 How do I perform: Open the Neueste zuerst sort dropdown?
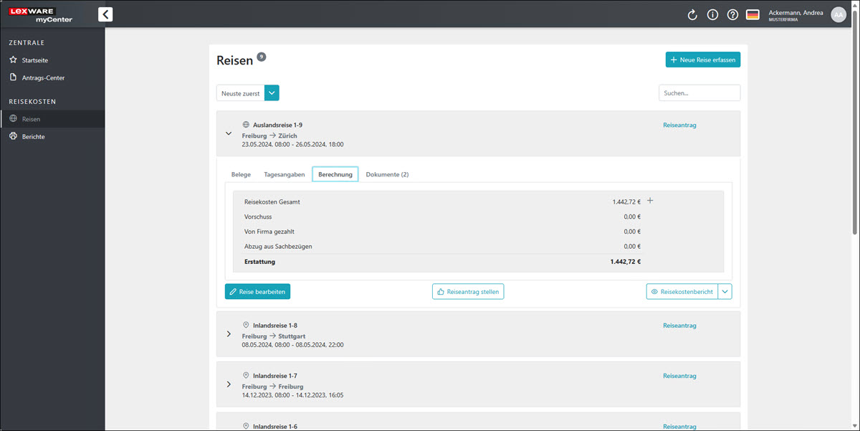click(272, 93)
